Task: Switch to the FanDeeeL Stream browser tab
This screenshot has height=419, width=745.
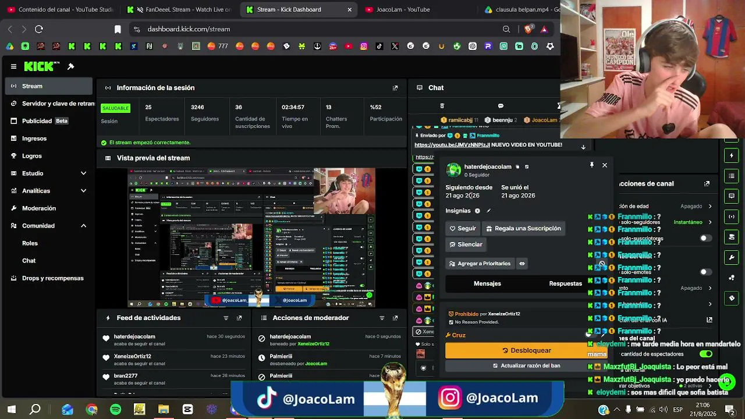Action: click(179, 9)
